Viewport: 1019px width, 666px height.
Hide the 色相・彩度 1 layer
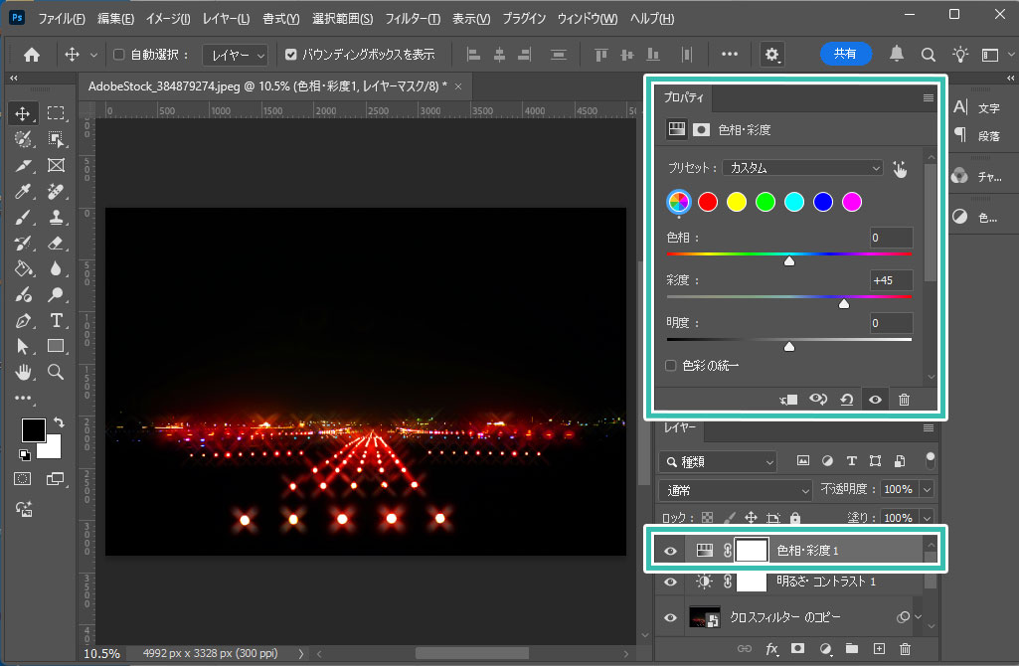[671, 551]
